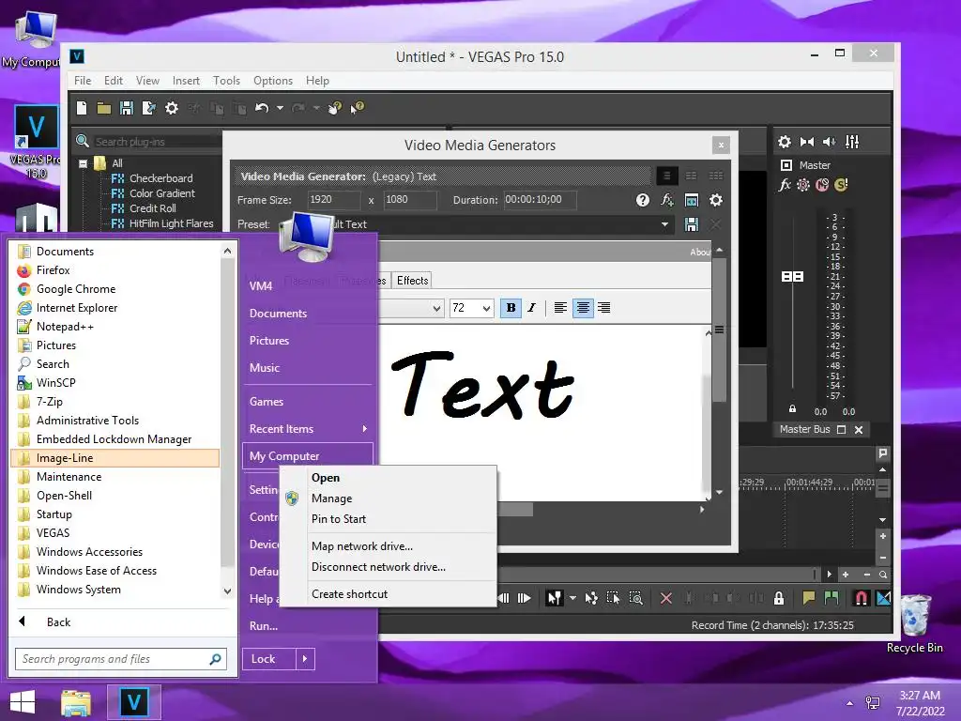Click the What's This help cursor icon
This screenshot has width=961, height=721.
[358, 107]
